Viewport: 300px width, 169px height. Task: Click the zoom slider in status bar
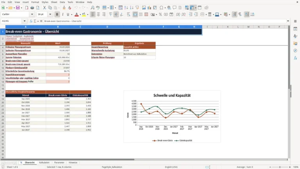tap(280, 167)
